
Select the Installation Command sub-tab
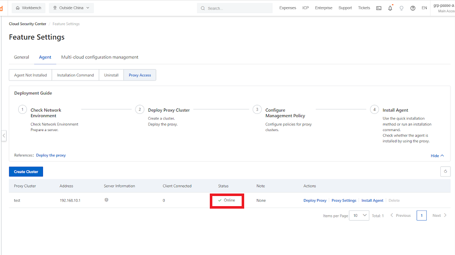click(x=75, y=75)
